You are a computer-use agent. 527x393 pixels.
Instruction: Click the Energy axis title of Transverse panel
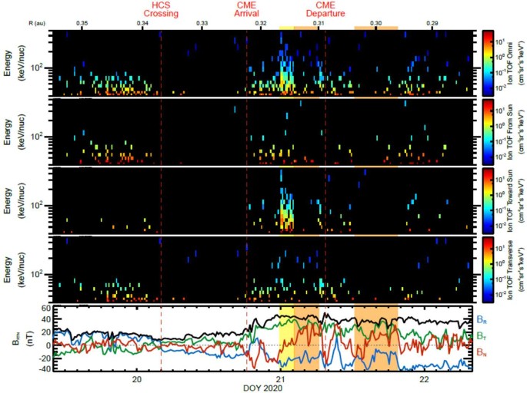pyautogui.click(x=15, y=269)
